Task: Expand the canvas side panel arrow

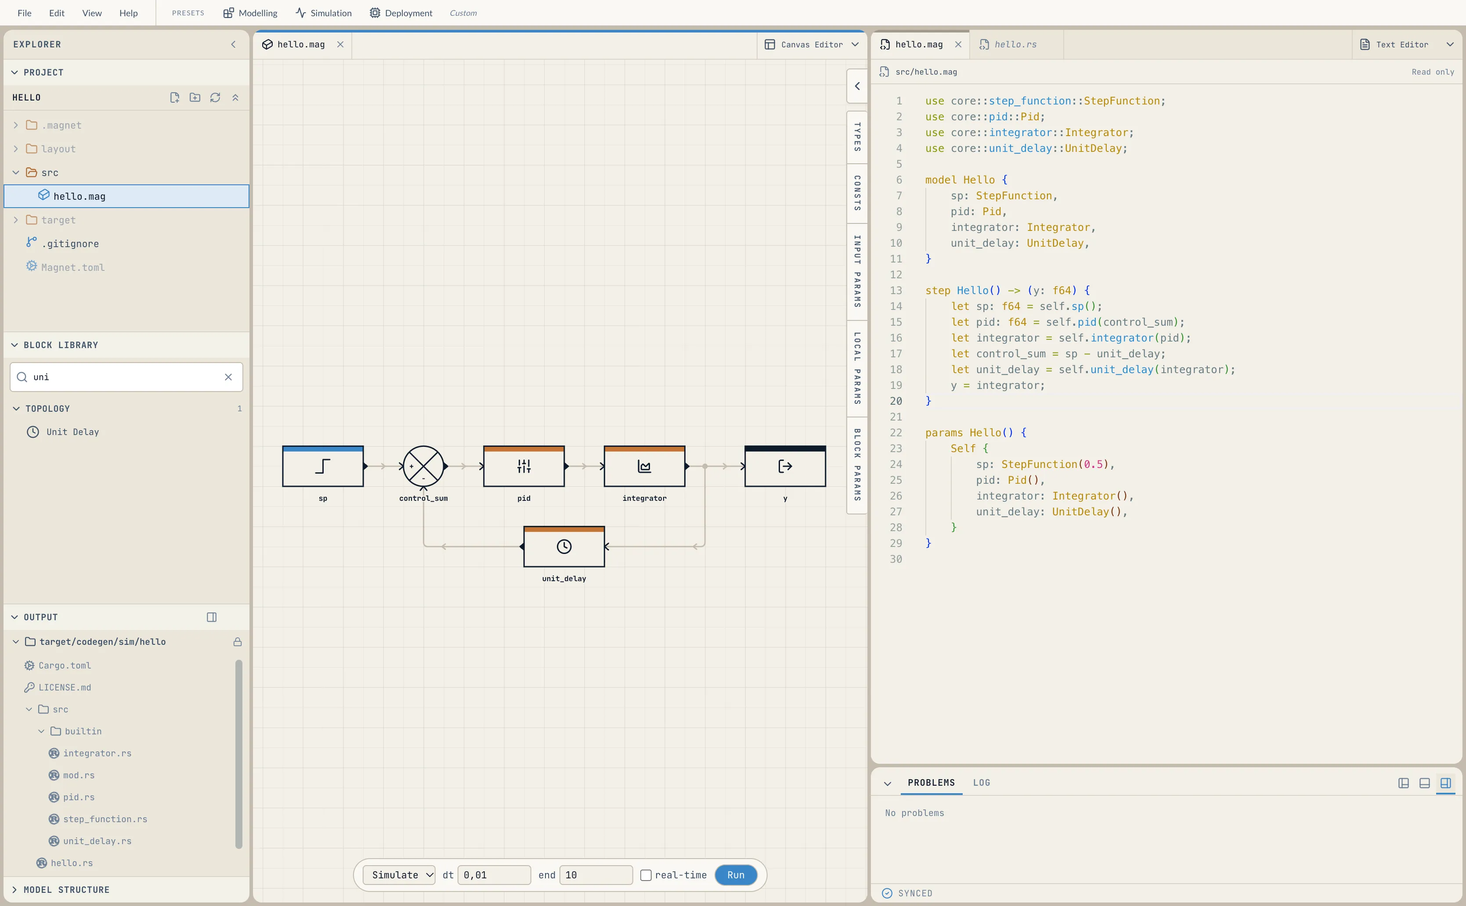Action: 857,86
